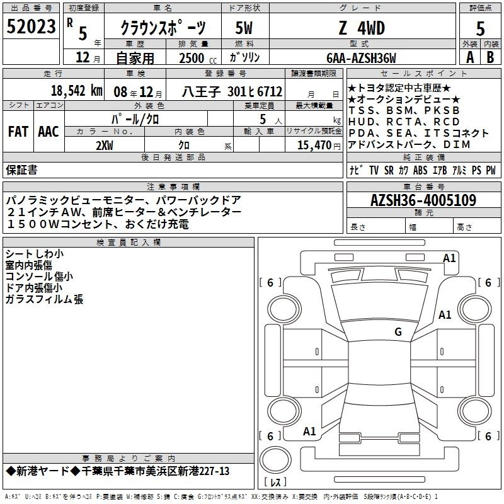
Task: Select lot number 52023
Action: [30, 28]
